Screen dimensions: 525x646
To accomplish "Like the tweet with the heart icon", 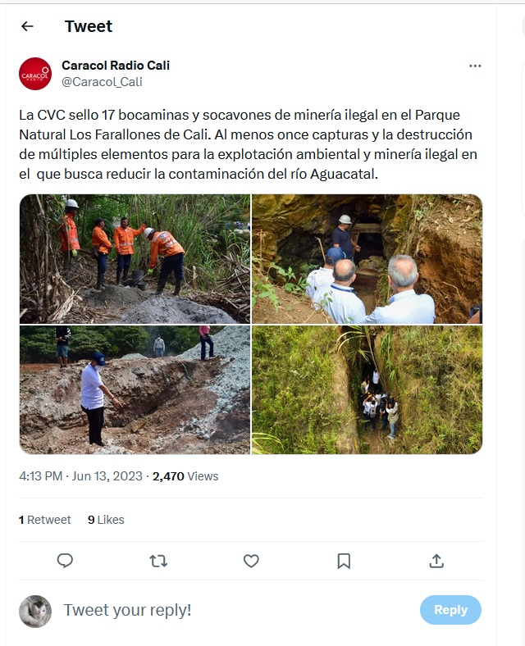I will (x=251, y=561).
